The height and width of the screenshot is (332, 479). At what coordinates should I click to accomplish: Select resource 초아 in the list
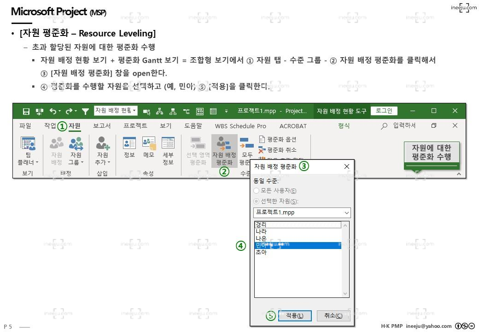(x=298, y=252)
